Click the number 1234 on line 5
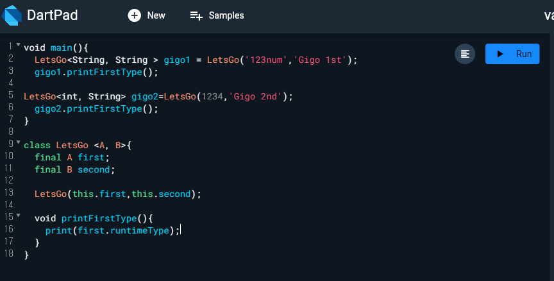The image size is (554, 281). [x=212, y=96]
